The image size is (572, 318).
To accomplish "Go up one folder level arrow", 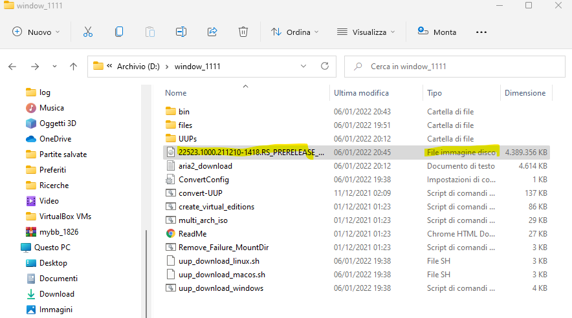I will [74, 66].
